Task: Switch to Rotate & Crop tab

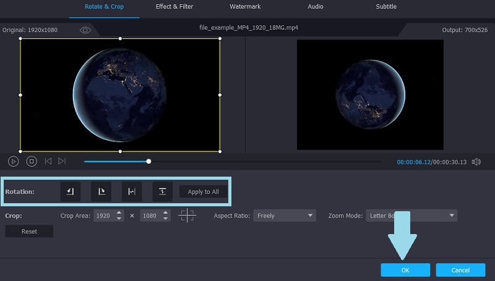Action: [x=104, y=7]
